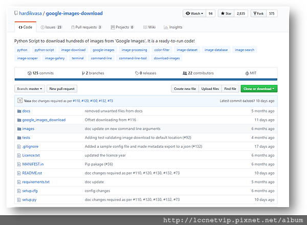Open hardikvasa user profile link
The image size is (307, 225).
pos(30,13)
